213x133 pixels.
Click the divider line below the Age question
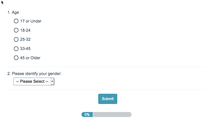pos(106,67)
